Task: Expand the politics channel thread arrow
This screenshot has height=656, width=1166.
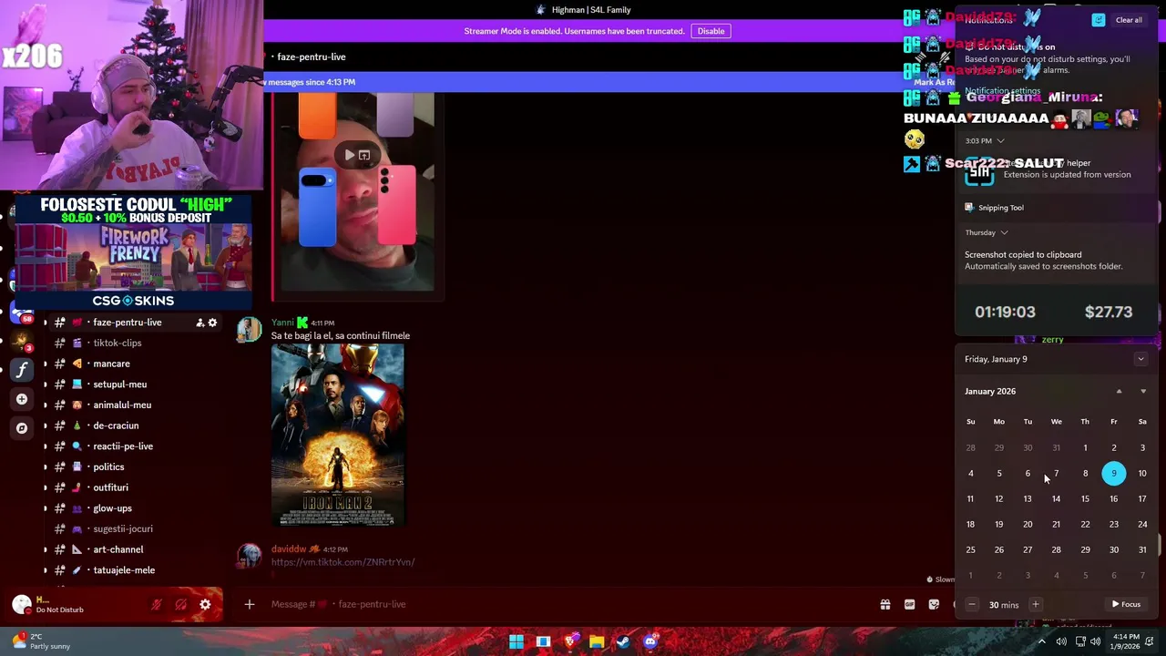Action: coord(46,466)
